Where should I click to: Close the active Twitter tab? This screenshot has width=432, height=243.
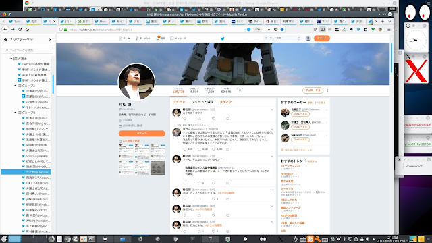tap(54, 21)
